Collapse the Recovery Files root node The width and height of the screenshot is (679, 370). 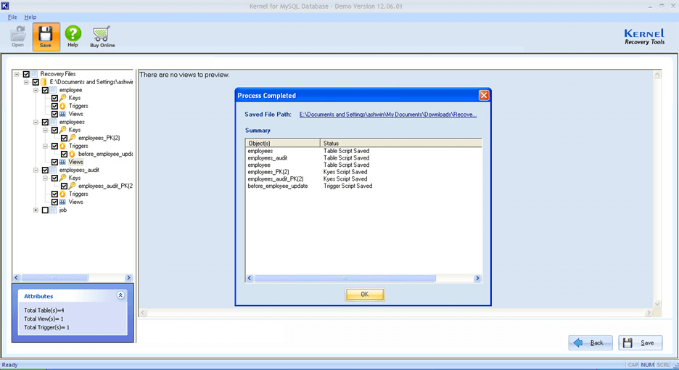(17, 74)
